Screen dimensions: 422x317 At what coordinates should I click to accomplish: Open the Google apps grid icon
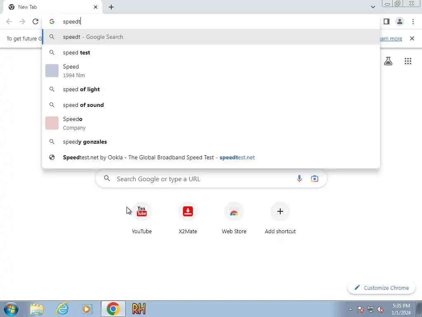coord(408,61)
